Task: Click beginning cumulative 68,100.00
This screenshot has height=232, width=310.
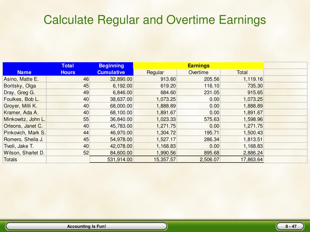Action: coord(121,113)
